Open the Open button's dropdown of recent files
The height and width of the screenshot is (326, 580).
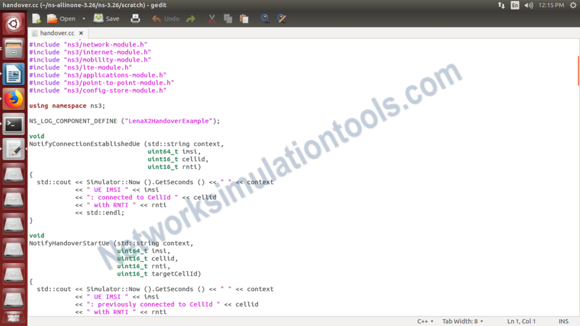(x=83, y=18)
